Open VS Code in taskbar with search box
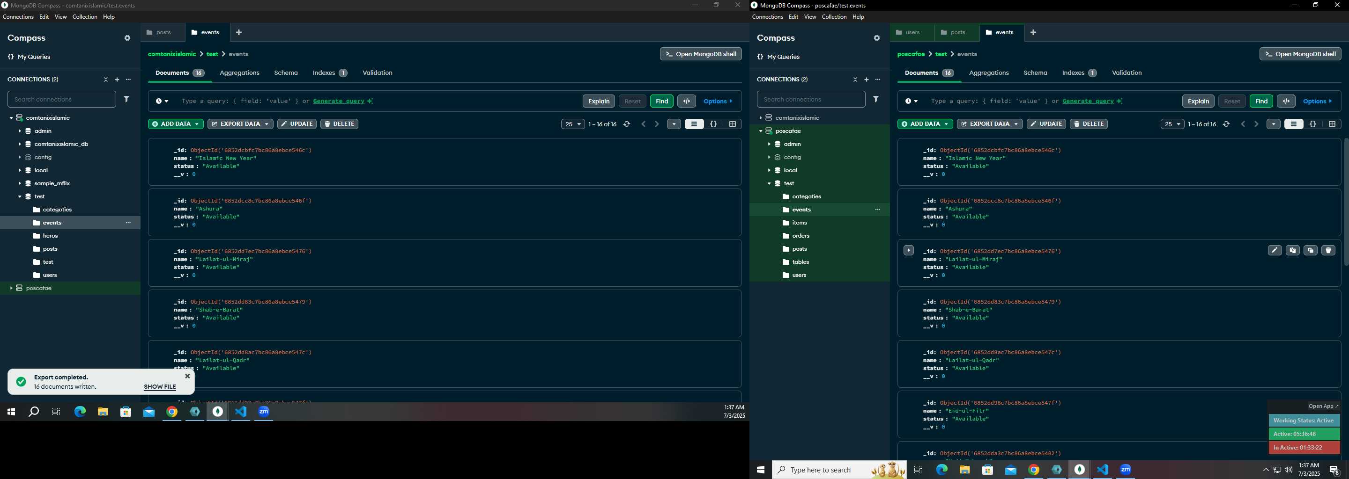1349x479 pixels. pyautogui.click(x=1103, y=470)
